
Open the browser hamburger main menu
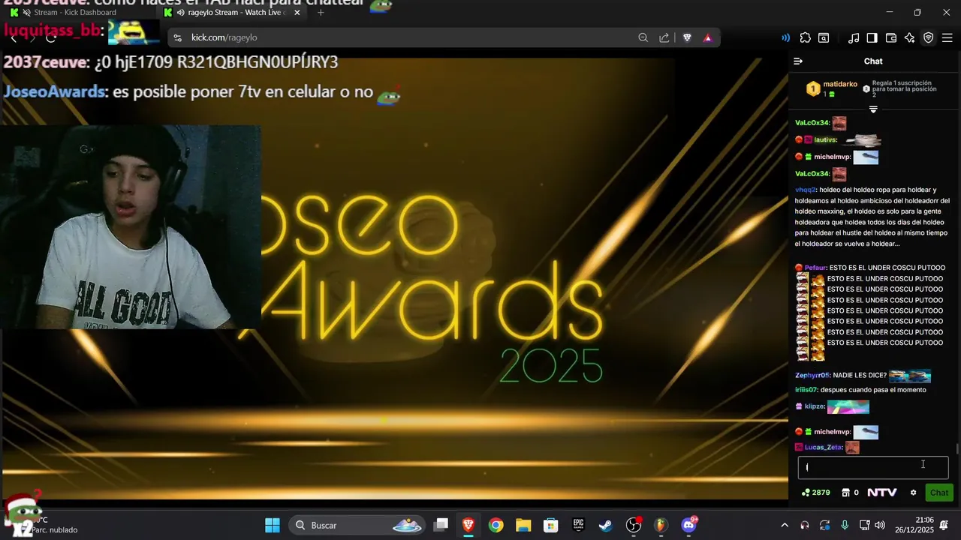tap(947, 37)
